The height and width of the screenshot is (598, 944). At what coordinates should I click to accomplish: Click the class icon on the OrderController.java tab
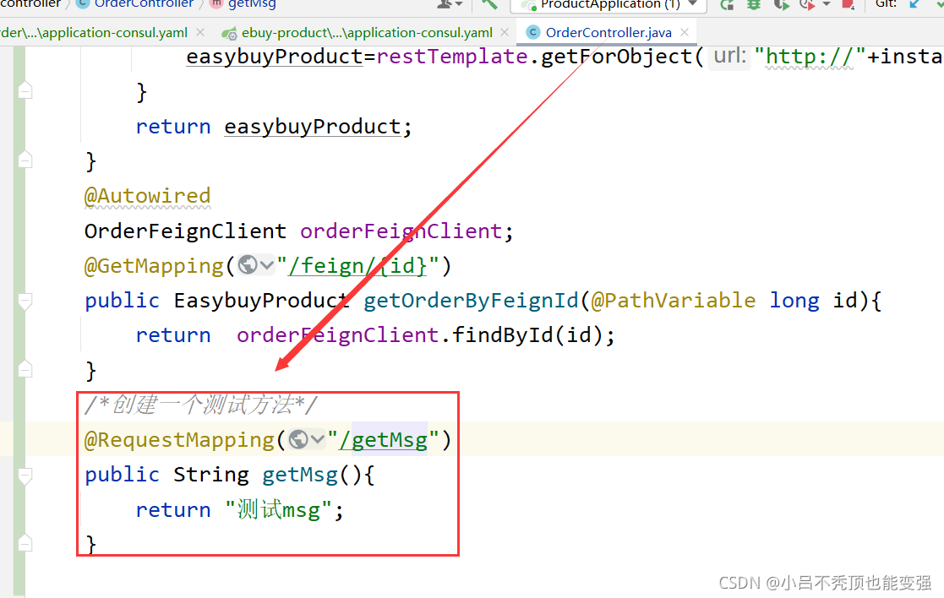point(532,32)
